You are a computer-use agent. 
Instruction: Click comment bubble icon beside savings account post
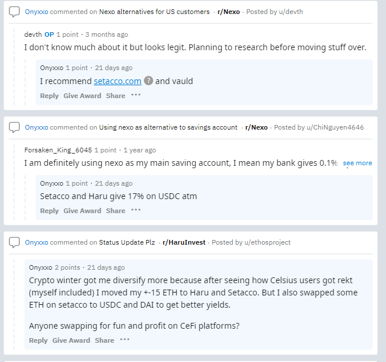click(14, 127)
